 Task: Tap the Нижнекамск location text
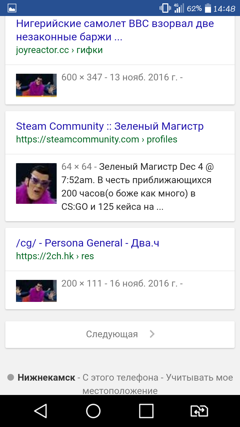[x=46, y=378]
